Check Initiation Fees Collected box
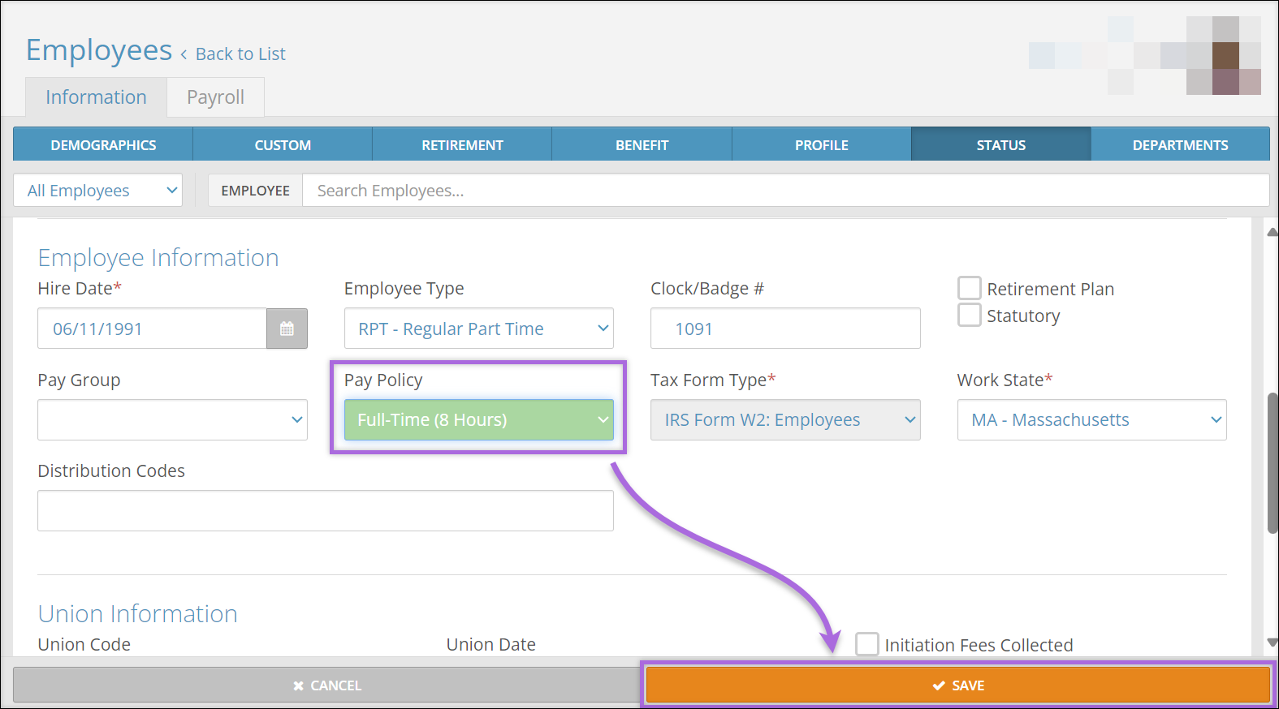The height and width of the screenshot is (709, 1279). pyautogui.click(x=867, y=644)
